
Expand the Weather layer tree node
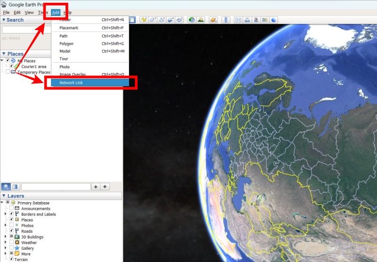(6, 242)
